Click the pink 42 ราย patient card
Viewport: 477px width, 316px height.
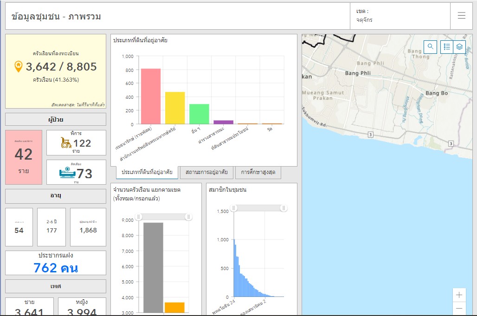point(24,157)
